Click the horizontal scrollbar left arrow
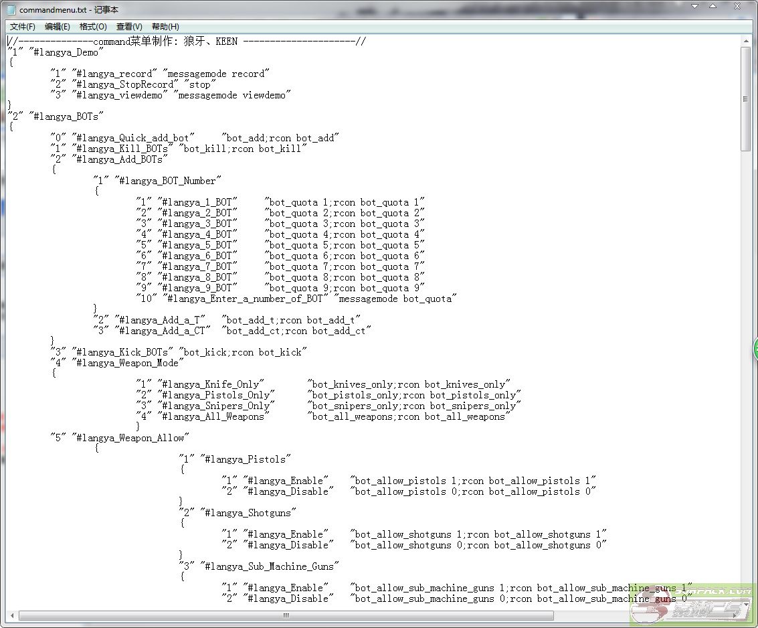The image size is (758, 628). [11, 615]
